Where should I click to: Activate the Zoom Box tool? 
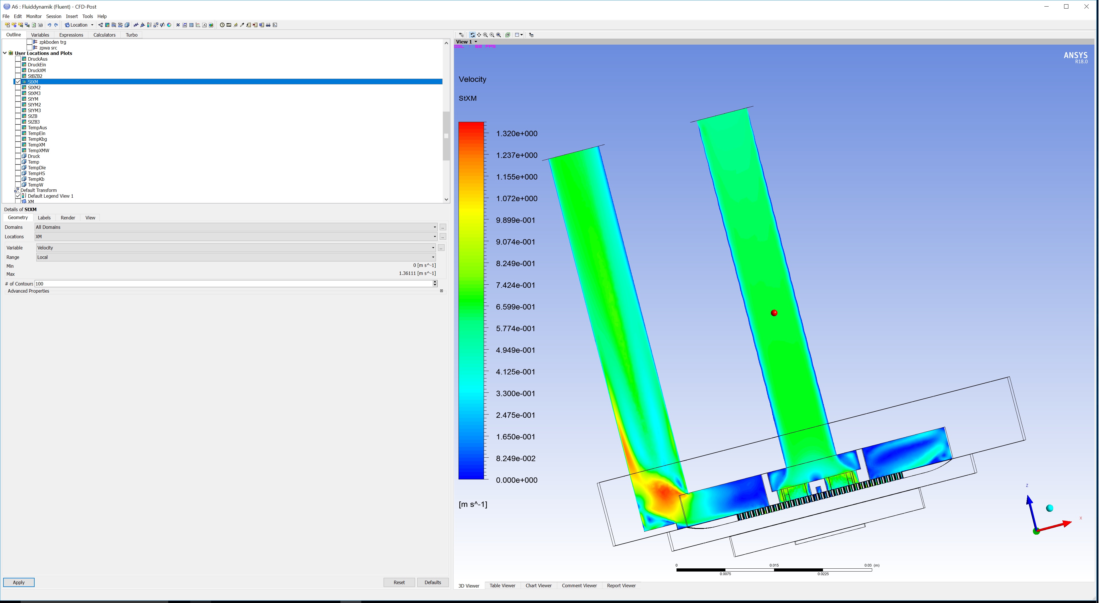492,35
